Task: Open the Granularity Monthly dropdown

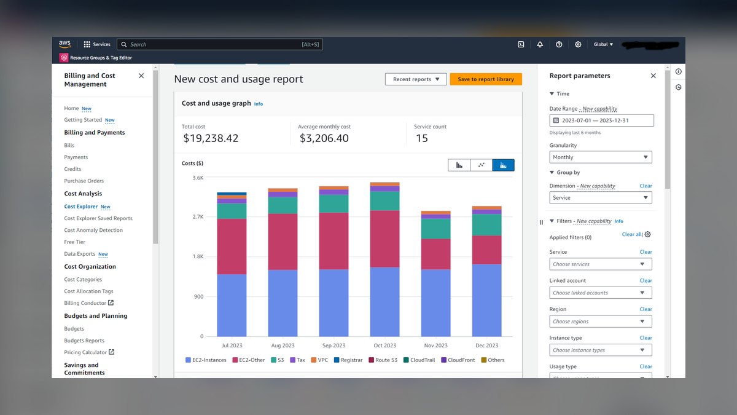Action: 601,157
